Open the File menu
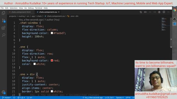Image resolution: width=177 pixels, height=99 pixels. pyautogui.click(x=2, y=8)
